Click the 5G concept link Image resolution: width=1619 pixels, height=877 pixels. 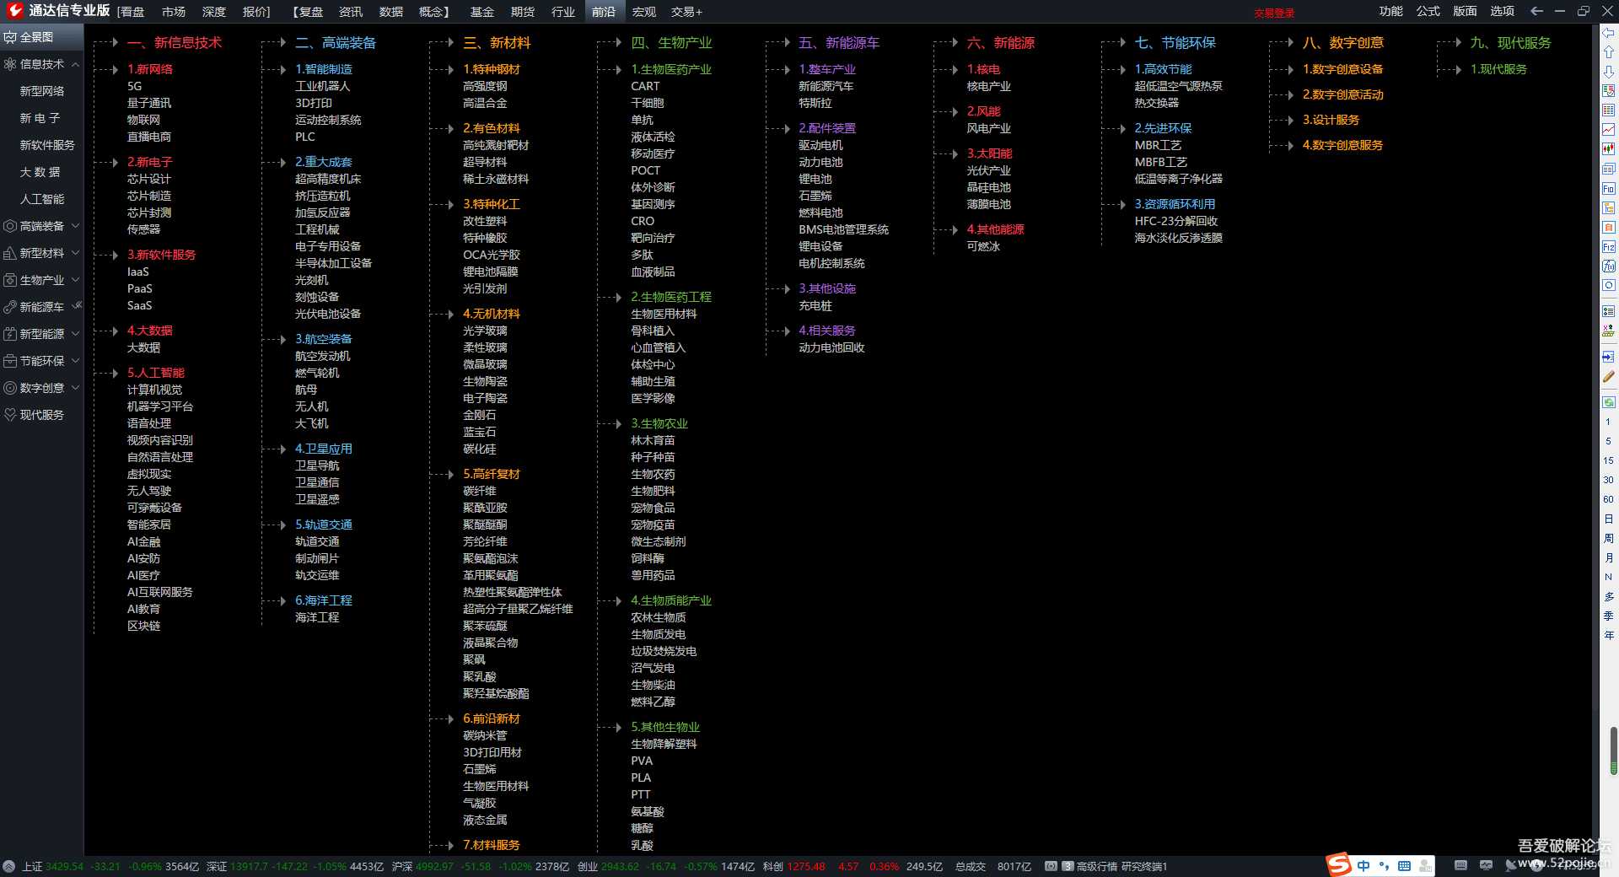[x=134, y=86]
